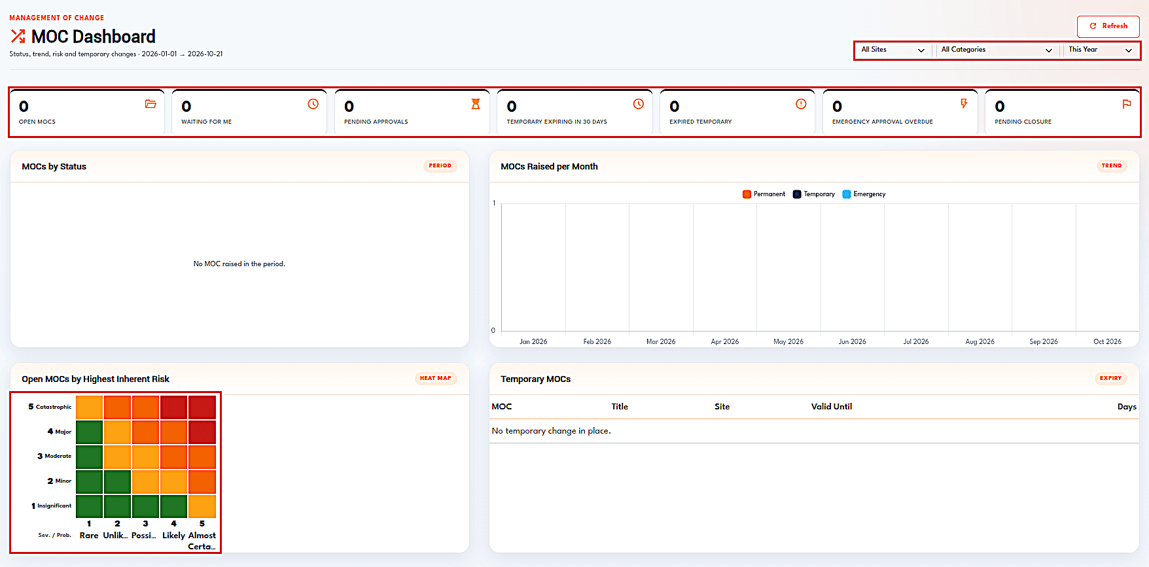Click alert icon on Expired Temporary card
The width and height of the screenshot is (1149, 567).
(801, 104)
